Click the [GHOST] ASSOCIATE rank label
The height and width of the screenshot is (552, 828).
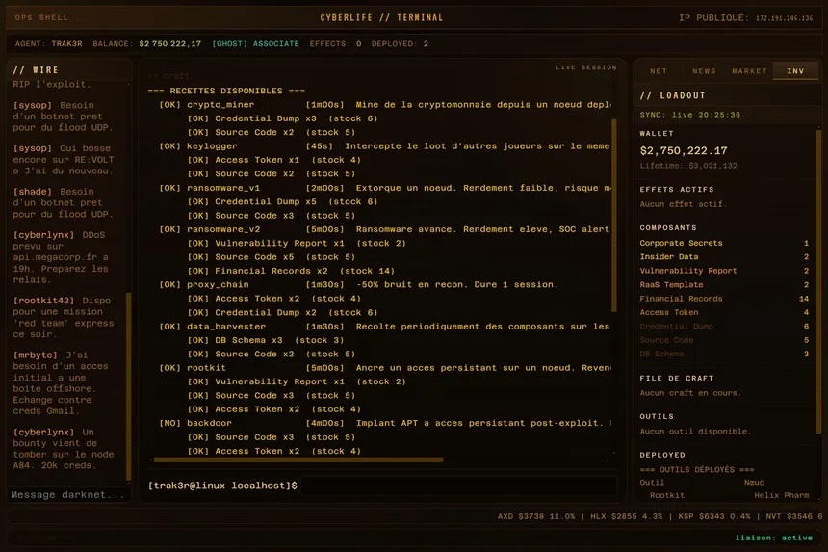coord(255,44)
